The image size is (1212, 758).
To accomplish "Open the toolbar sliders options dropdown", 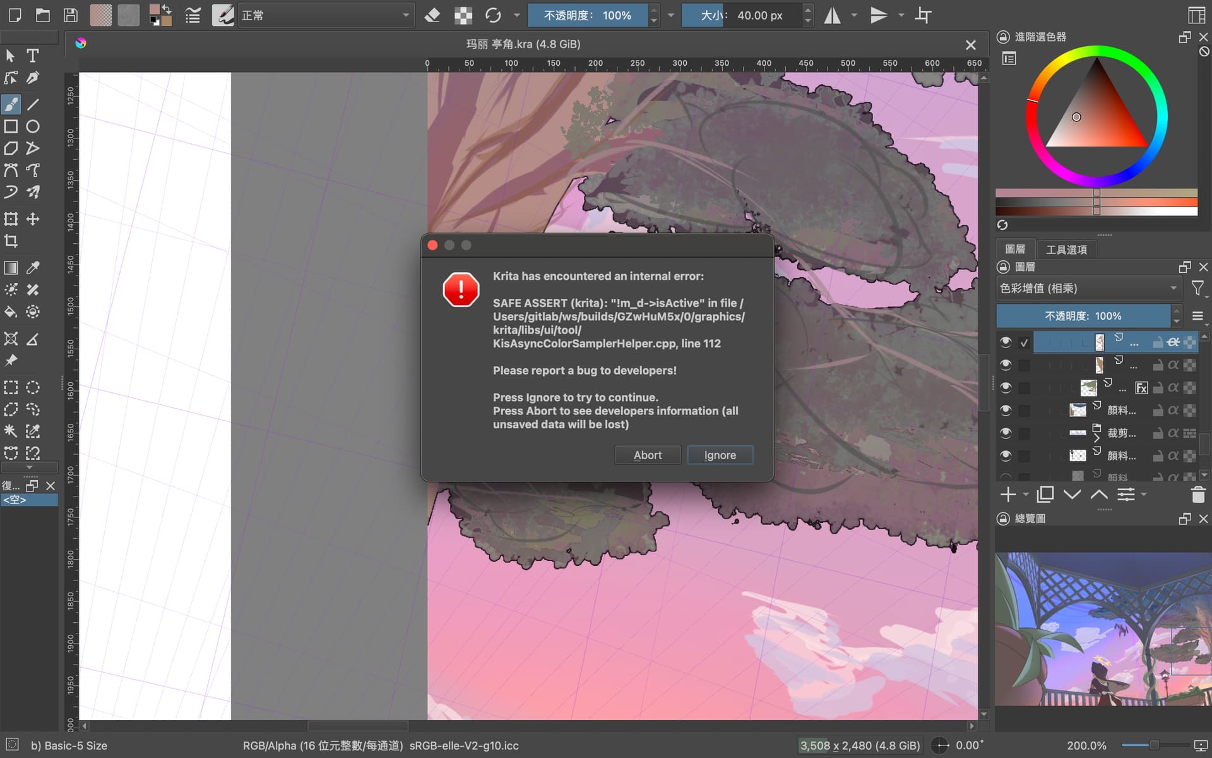I will 670,15.
